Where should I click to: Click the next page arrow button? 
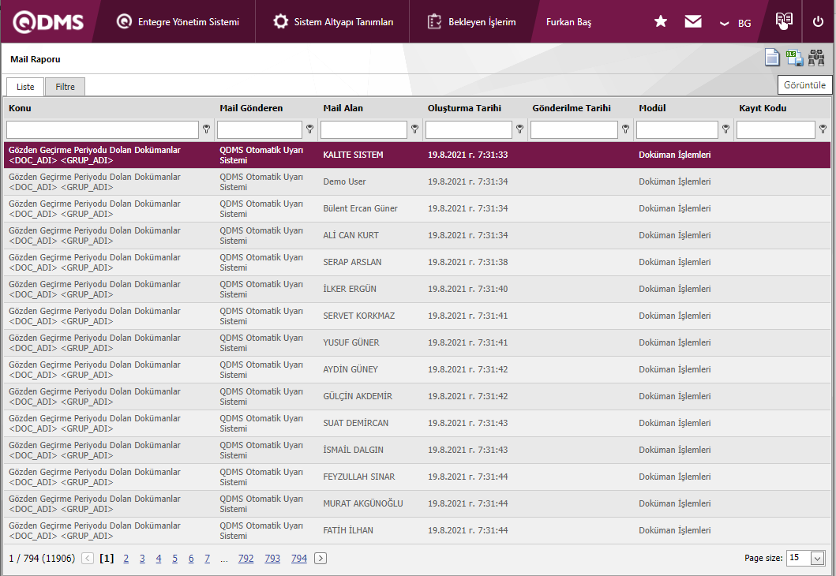[321, 559]
